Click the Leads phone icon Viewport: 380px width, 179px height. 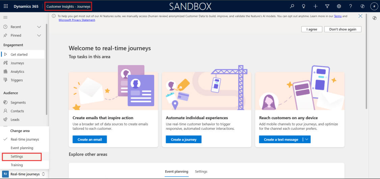click(5, 119)
